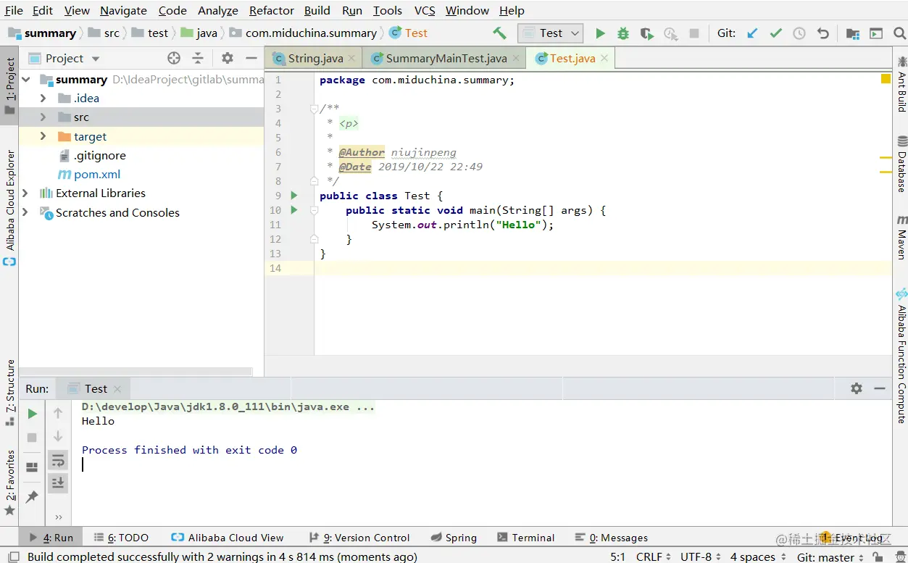Hide the Run panel
908x563 pixels.
[880, 388]
